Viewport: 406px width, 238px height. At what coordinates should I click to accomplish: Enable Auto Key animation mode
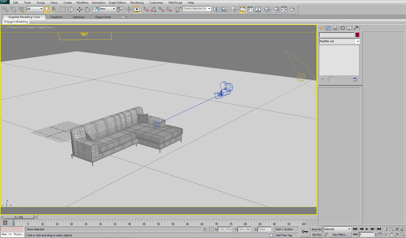[316, 229]
